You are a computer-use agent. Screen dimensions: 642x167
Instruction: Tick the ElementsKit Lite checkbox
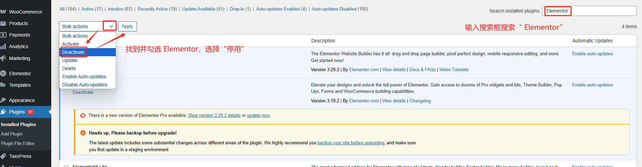coord(66,166)
